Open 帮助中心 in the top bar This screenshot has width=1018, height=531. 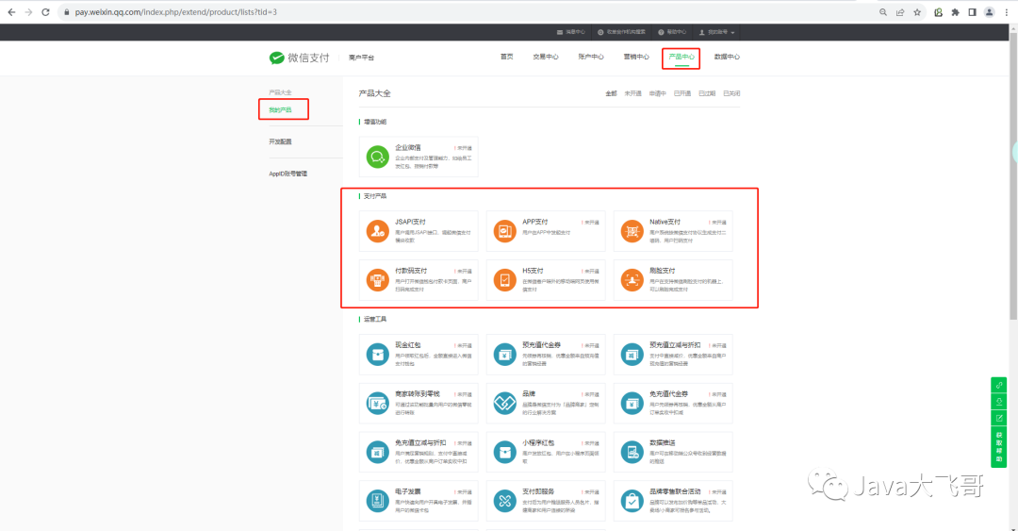[672, 32]
